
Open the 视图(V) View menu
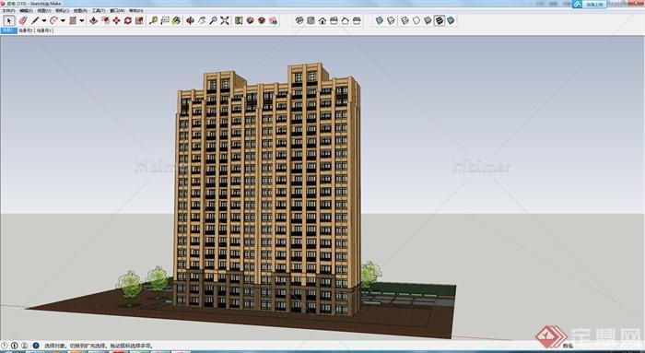pos(44,11)
